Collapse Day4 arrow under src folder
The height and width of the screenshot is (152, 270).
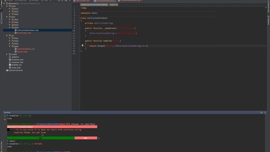(10, 46)
